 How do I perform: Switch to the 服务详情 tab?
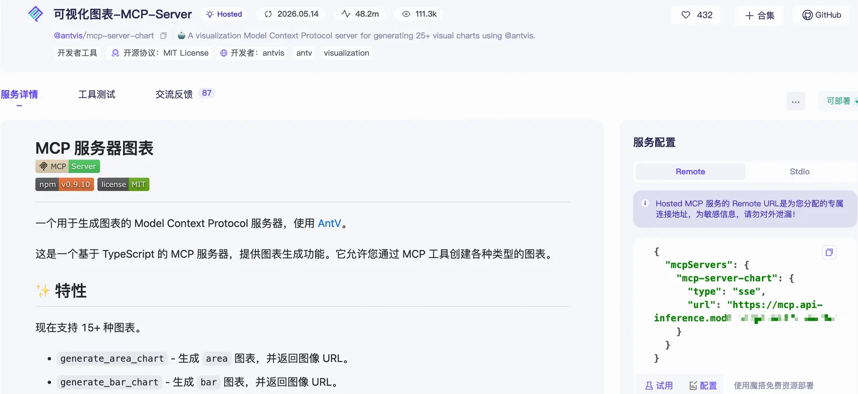pyautogui.click(x=19, y=95)
